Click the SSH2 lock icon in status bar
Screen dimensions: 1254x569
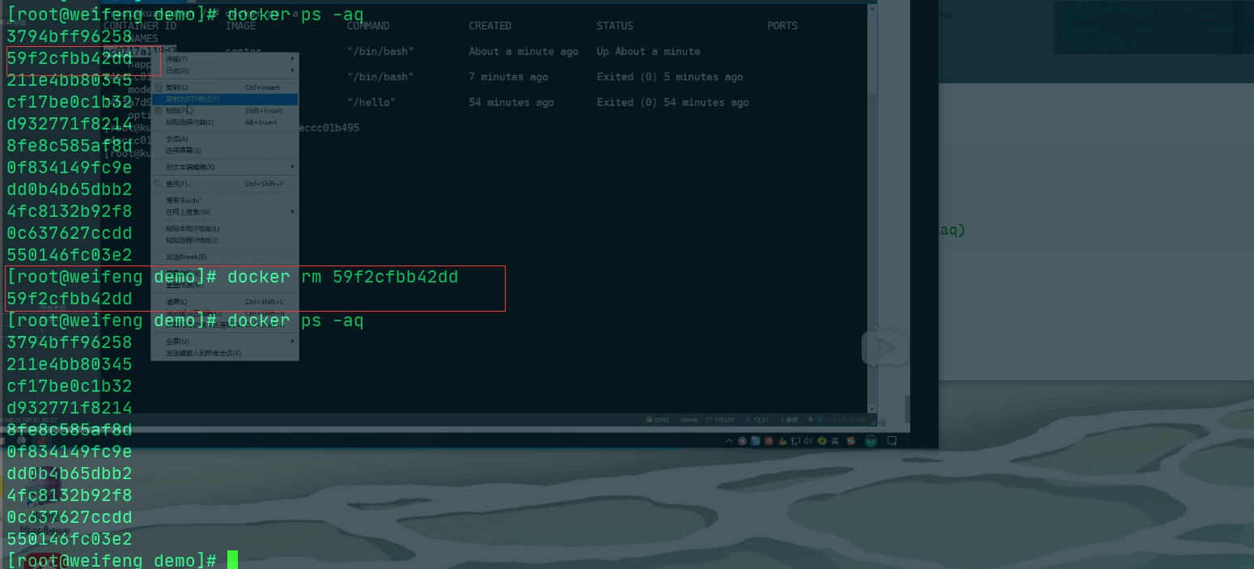pos(649,419)
